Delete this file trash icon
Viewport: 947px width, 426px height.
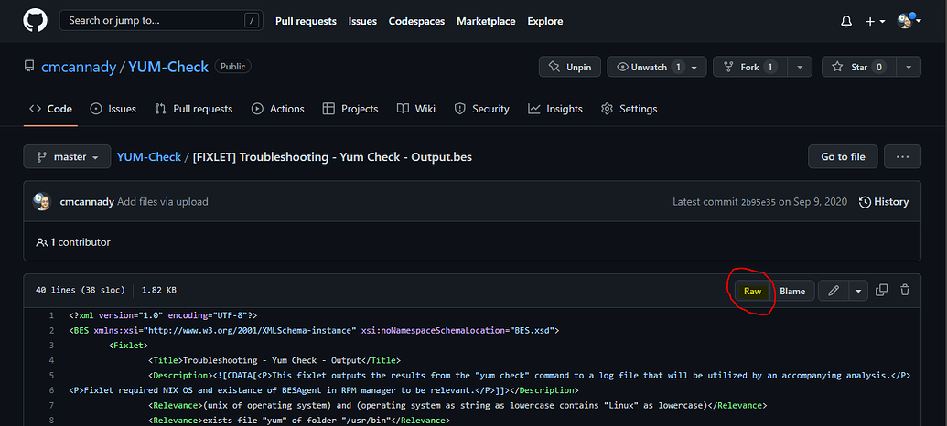coord(905,290)
